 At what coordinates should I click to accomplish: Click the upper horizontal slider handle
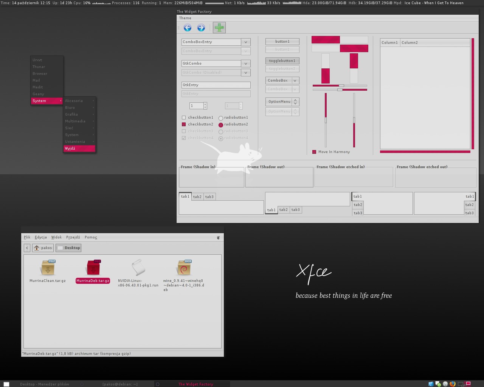[341, 86]
